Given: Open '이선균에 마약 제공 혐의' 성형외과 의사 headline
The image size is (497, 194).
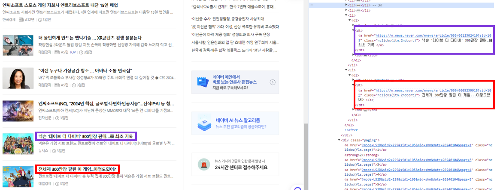Looking at the screenshot, I should pyautogui.click(x=231, y=34).
